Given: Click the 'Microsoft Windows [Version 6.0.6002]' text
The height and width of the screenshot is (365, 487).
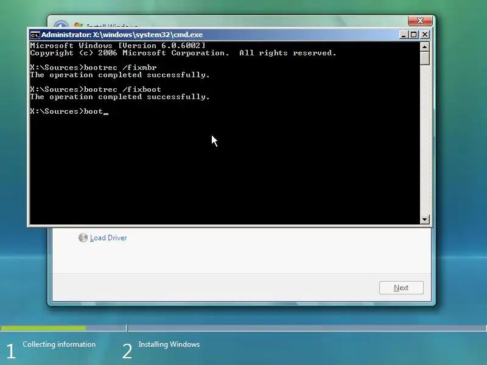Looking at the screenshot, I should [117, 45].
